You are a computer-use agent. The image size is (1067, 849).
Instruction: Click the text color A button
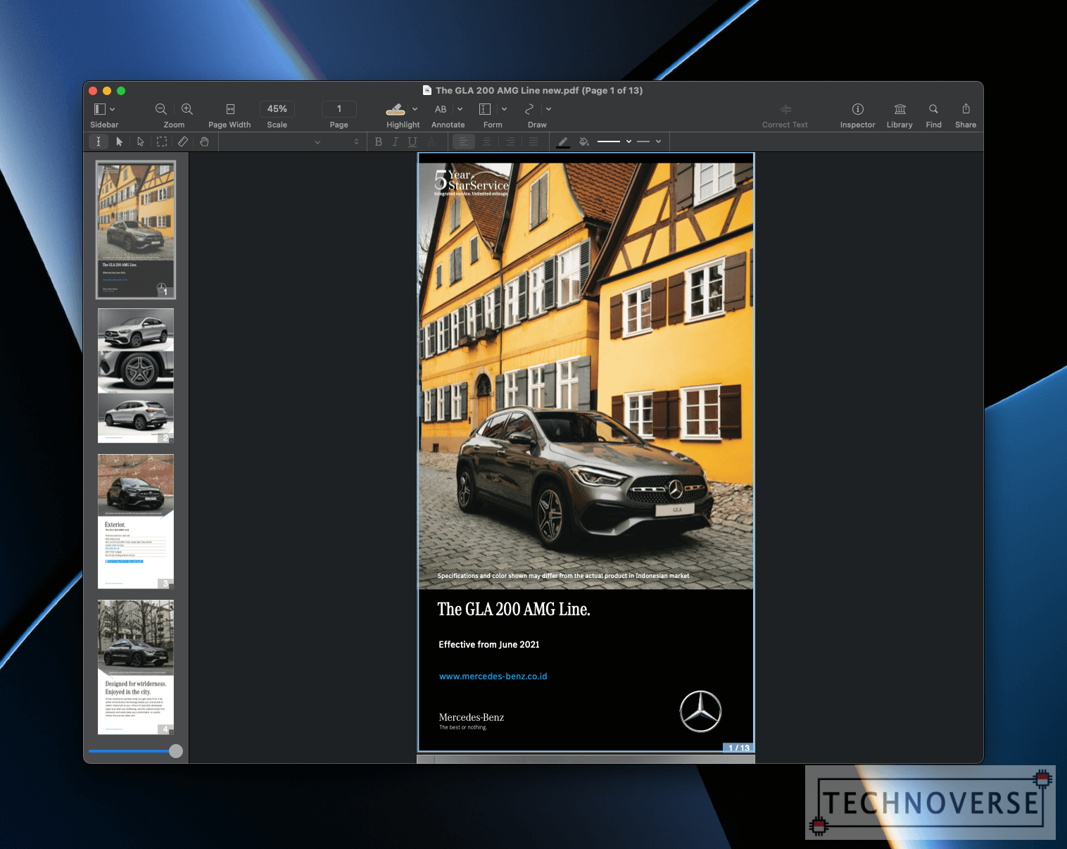431,141
